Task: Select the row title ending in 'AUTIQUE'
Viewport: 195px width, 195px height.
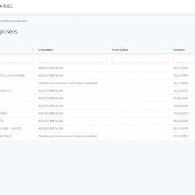Action: click(x=5, y=136)
